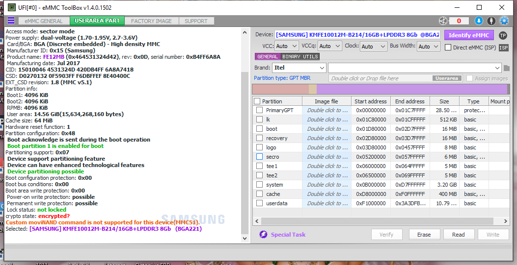Check the select-all Partition header checkbox
The height and width of the screenshot is (265, 517).
pos(257,101)
